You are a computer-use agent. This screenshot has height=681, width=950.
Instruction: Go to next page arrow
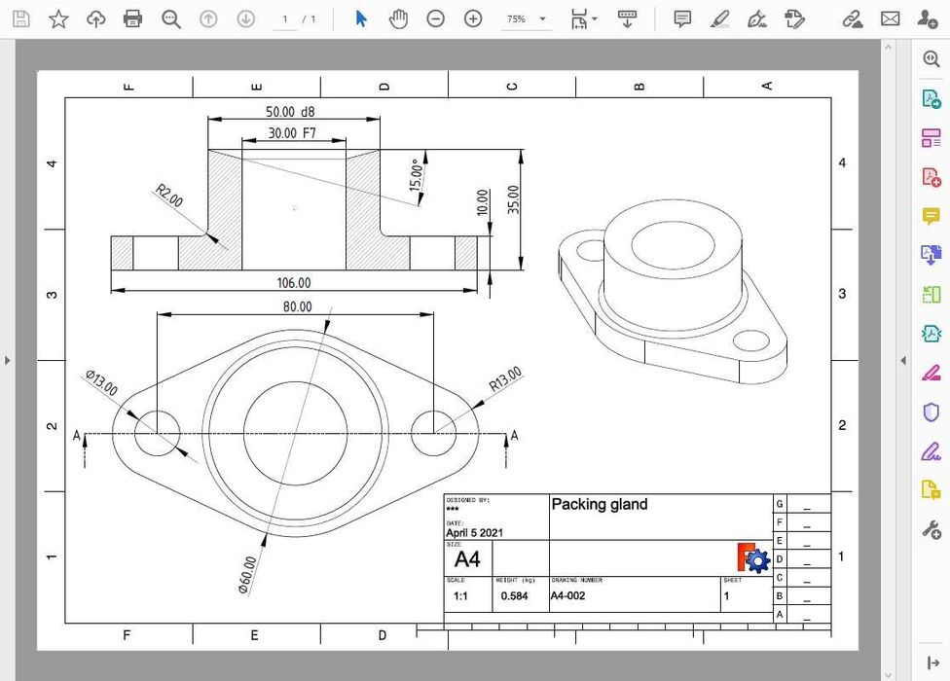coord(245,18)
